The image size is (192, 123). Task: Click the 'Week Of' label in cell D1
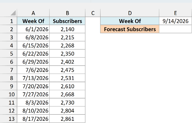pos(130,21)
